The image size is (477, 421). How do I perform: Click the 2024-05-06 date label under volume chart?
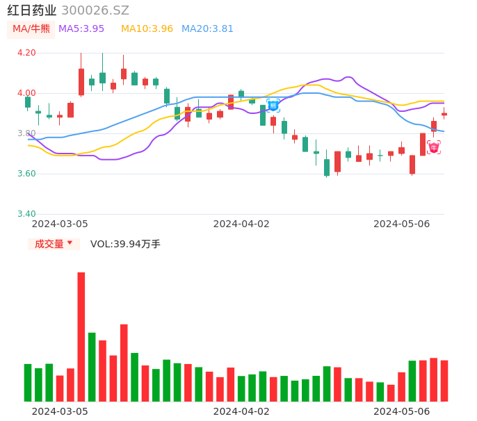[401, 411]
